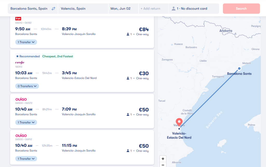Zoom in on the map

pyautogui.click(x=163, y=159)
